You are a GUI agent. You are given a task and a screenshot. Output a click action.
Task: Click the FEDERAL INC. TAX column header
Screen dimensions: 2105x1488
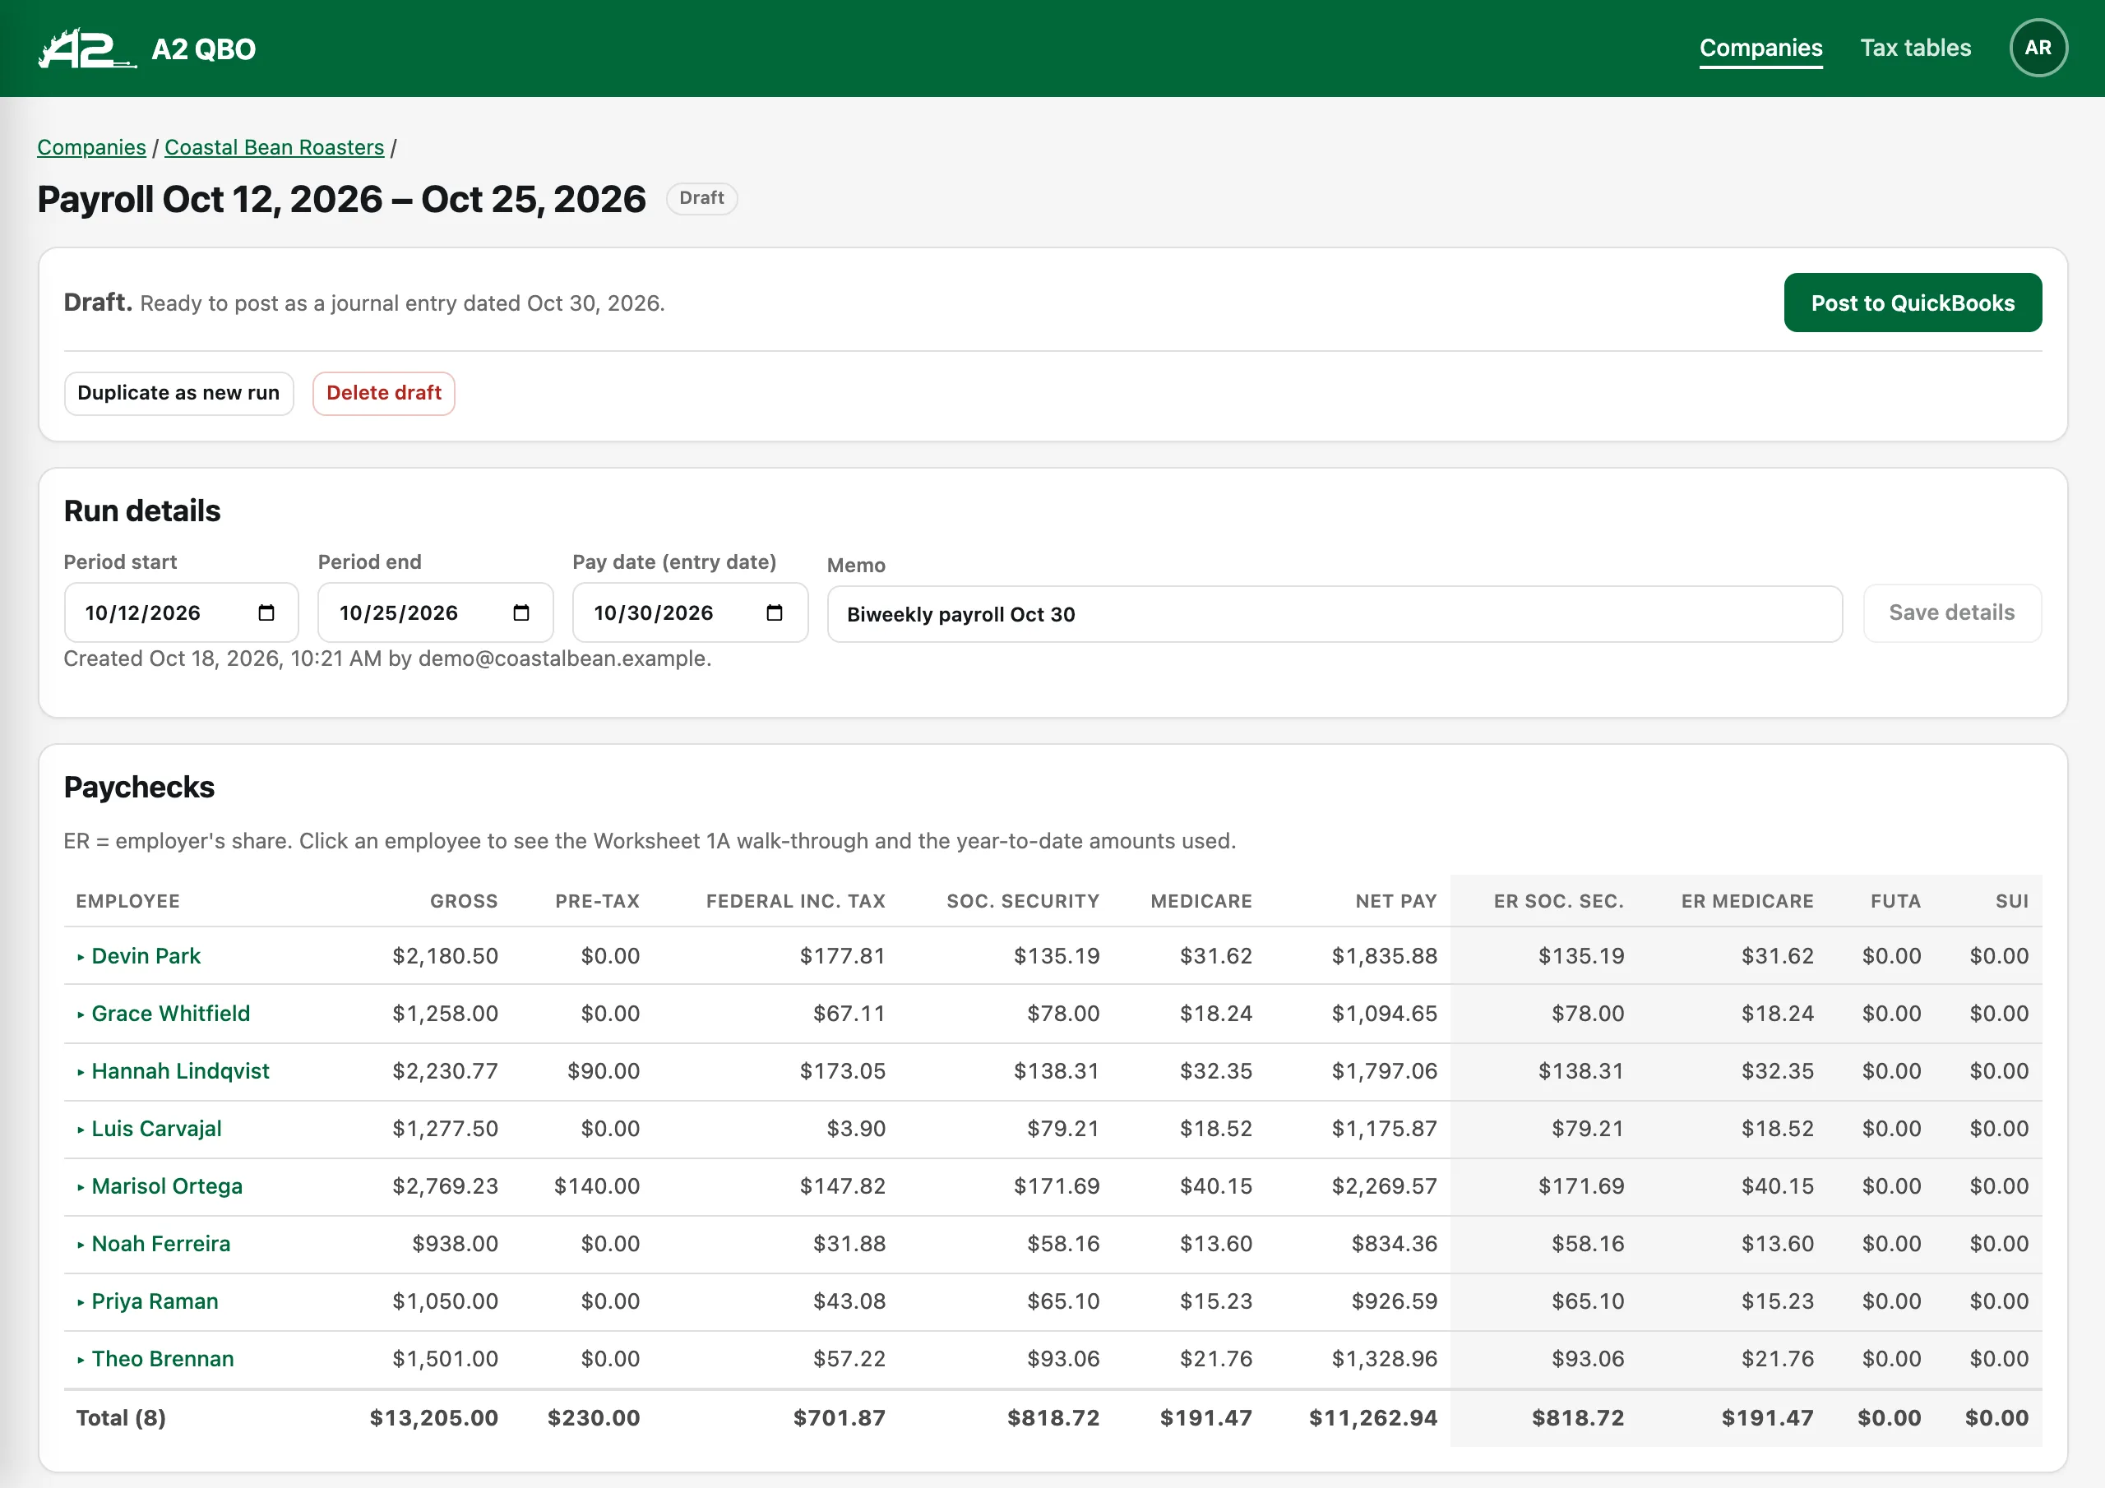click(796, 901)
